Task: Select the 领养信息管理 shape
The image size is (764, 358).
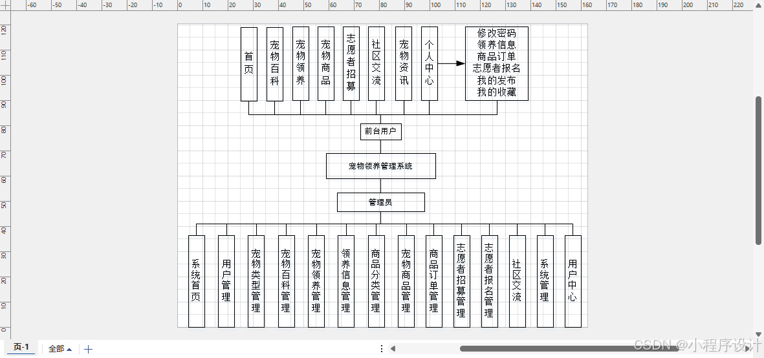Action: pyautogui.click(x=347, y=282)
